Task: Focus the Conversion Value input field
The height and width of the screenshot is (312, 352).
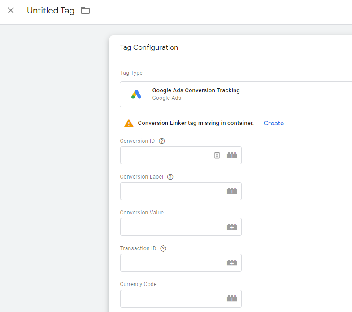Action: coord(171,227)
